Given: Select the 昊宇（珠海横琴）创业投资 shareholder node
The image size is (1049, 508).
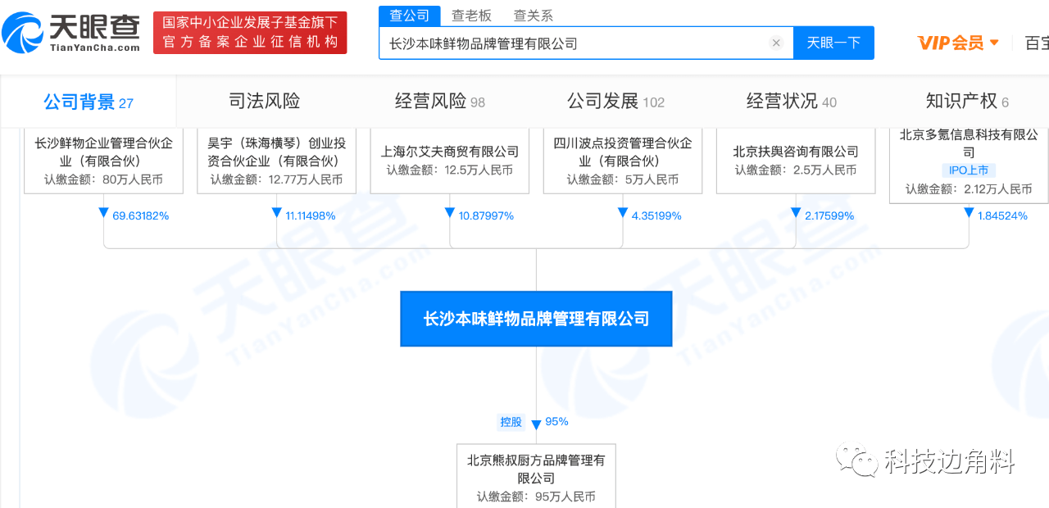Looking at the screenshot, I should coord(277,160).
